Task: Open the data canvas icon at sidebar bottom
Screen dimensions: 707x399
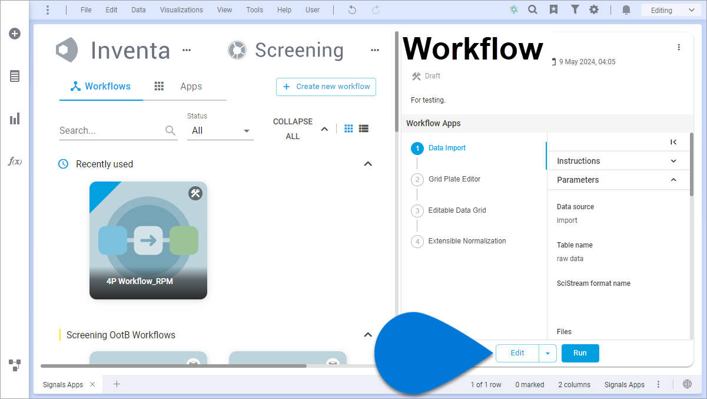Action: tap(15, 365)
